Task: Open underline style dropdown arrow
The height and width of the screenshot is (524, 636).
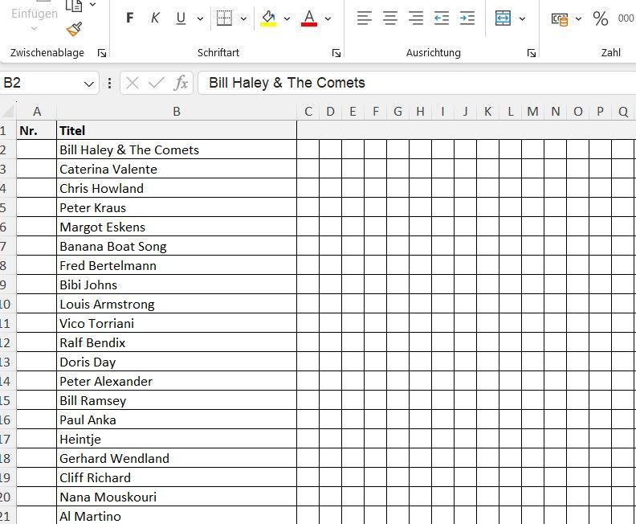Action: pyautogui.click(x=200, y=18)
